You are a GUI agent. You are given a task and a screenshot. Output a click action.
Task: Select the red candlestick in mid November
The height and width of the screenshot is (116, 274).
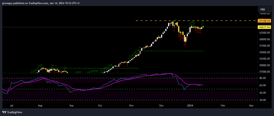click(x=140, y=53)
